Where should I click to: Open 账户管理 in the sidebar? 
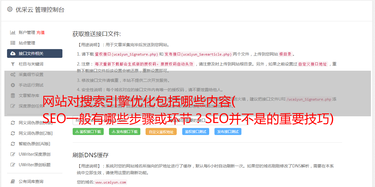[27, 32]
